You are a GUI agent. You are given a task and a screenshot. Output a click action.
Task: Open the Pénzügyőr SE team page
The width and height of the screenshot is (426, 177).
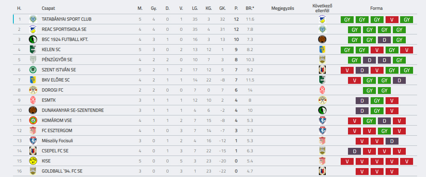pos(57,60)
